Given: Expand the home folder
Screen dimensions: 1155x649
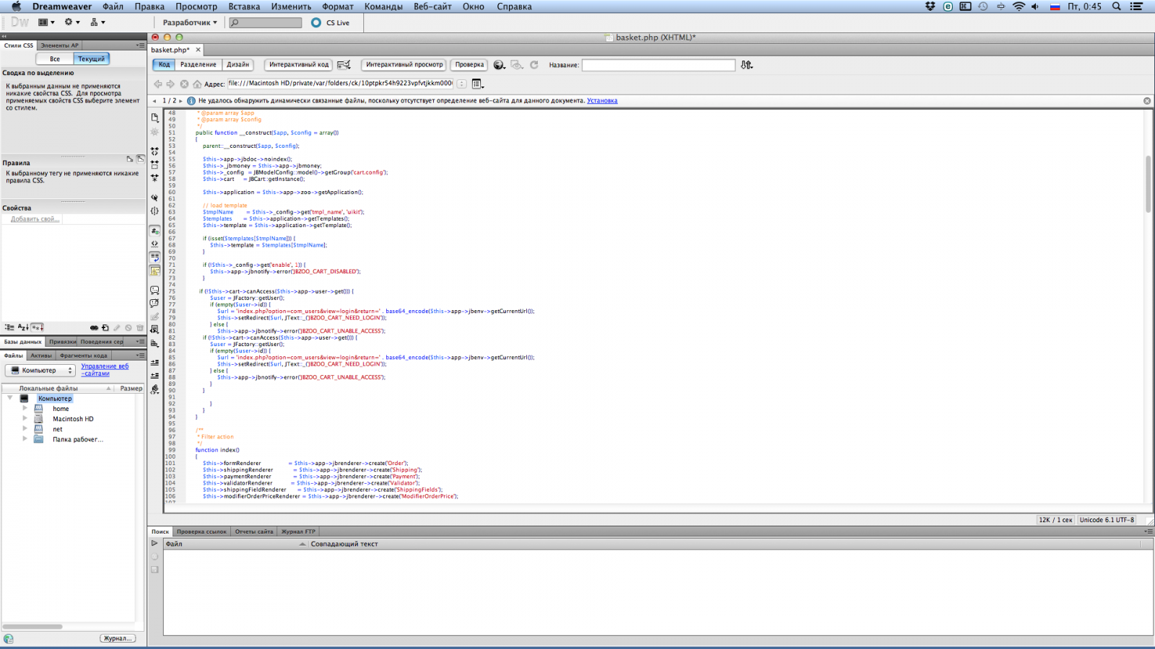Looking at the screenshot, I should tap(25, 408).
